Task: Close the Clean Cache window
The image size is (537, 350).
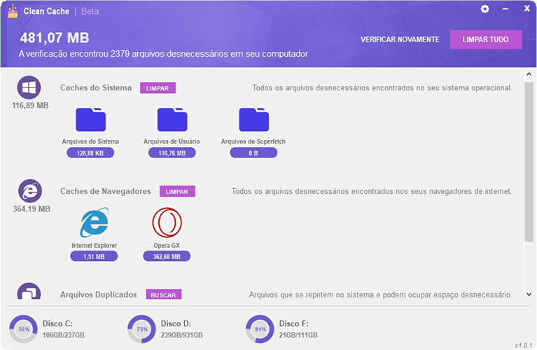Action: pyautogui.click(x=527, y=8)
